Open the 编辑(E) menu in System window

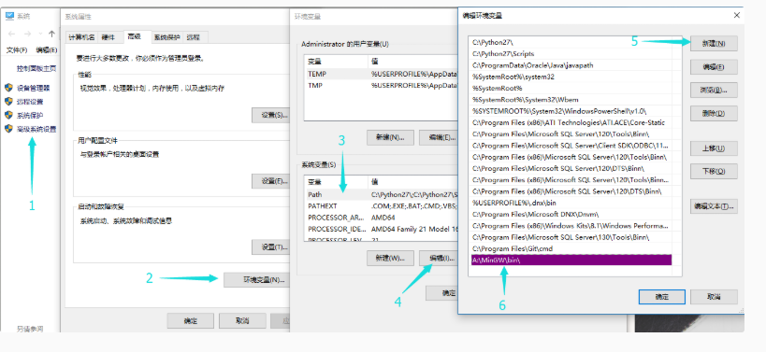pos(46,49)
